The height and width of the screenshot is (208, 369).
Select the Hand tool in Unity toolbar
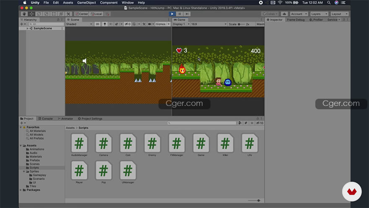click(24, 14)
